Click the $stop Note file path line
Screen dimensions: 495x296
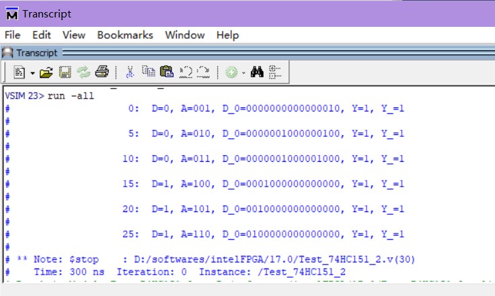210,260
